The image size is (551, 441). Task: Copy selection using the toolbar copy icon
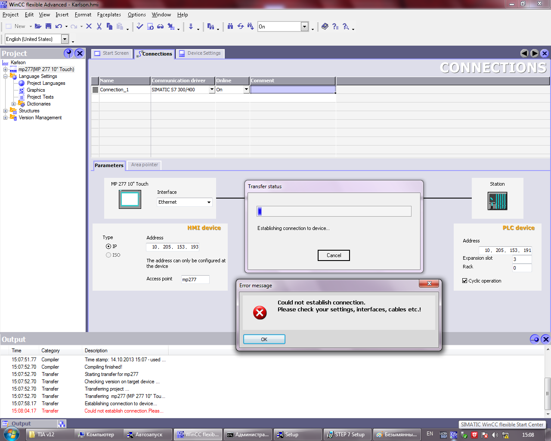tap(109, 26)
